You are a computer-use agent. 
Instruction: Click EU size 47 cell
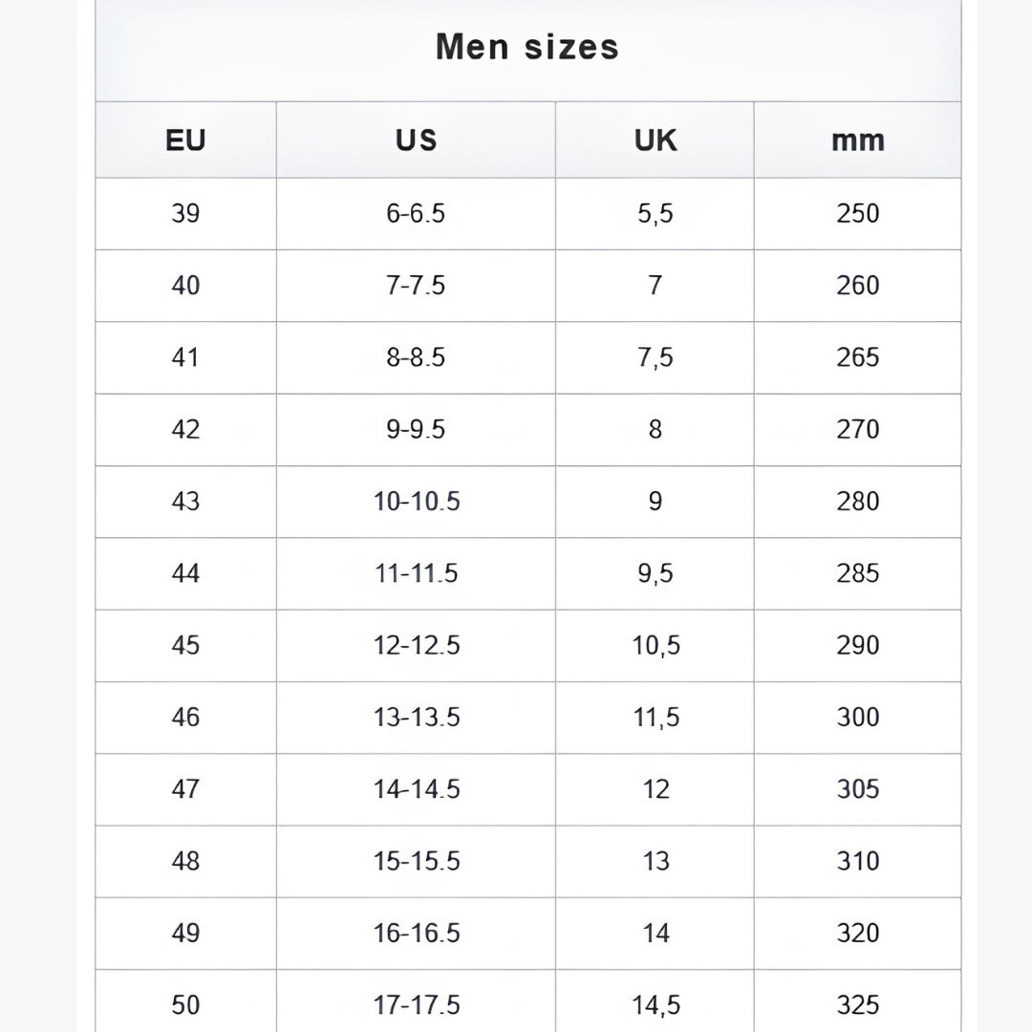(185, 790)
